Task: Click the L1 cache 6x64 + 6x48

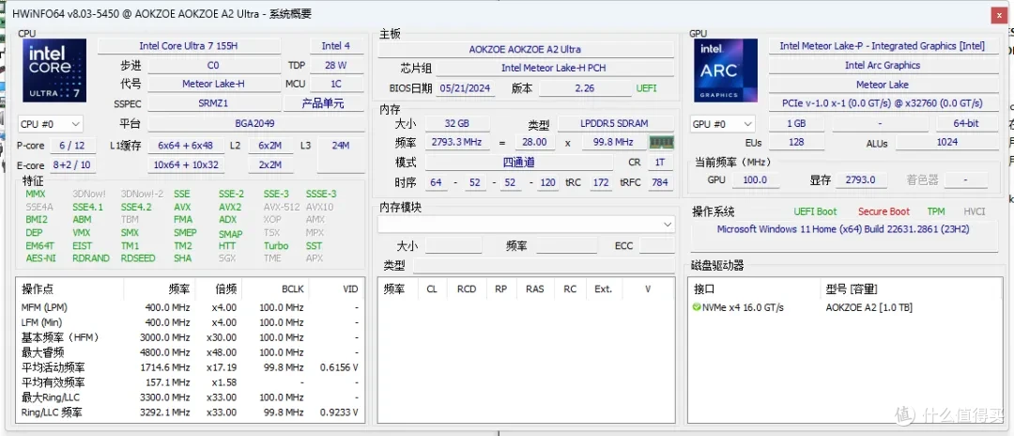Action: coord(186,146)
